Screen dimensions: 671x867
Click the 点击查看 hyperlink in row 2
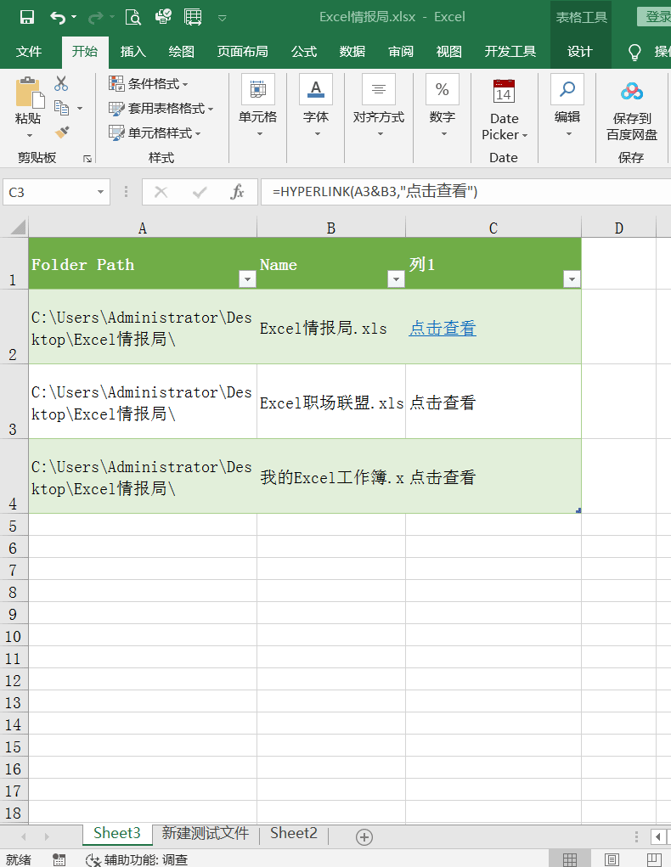click(443, 328)
